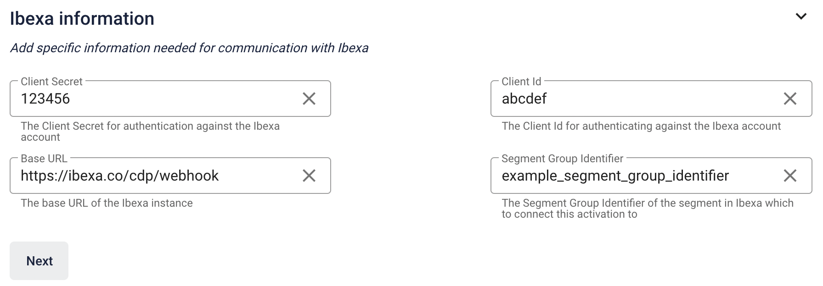Click the chevron in the top-right corner
This screenshot has height=286, width=823.
(801, 16)
